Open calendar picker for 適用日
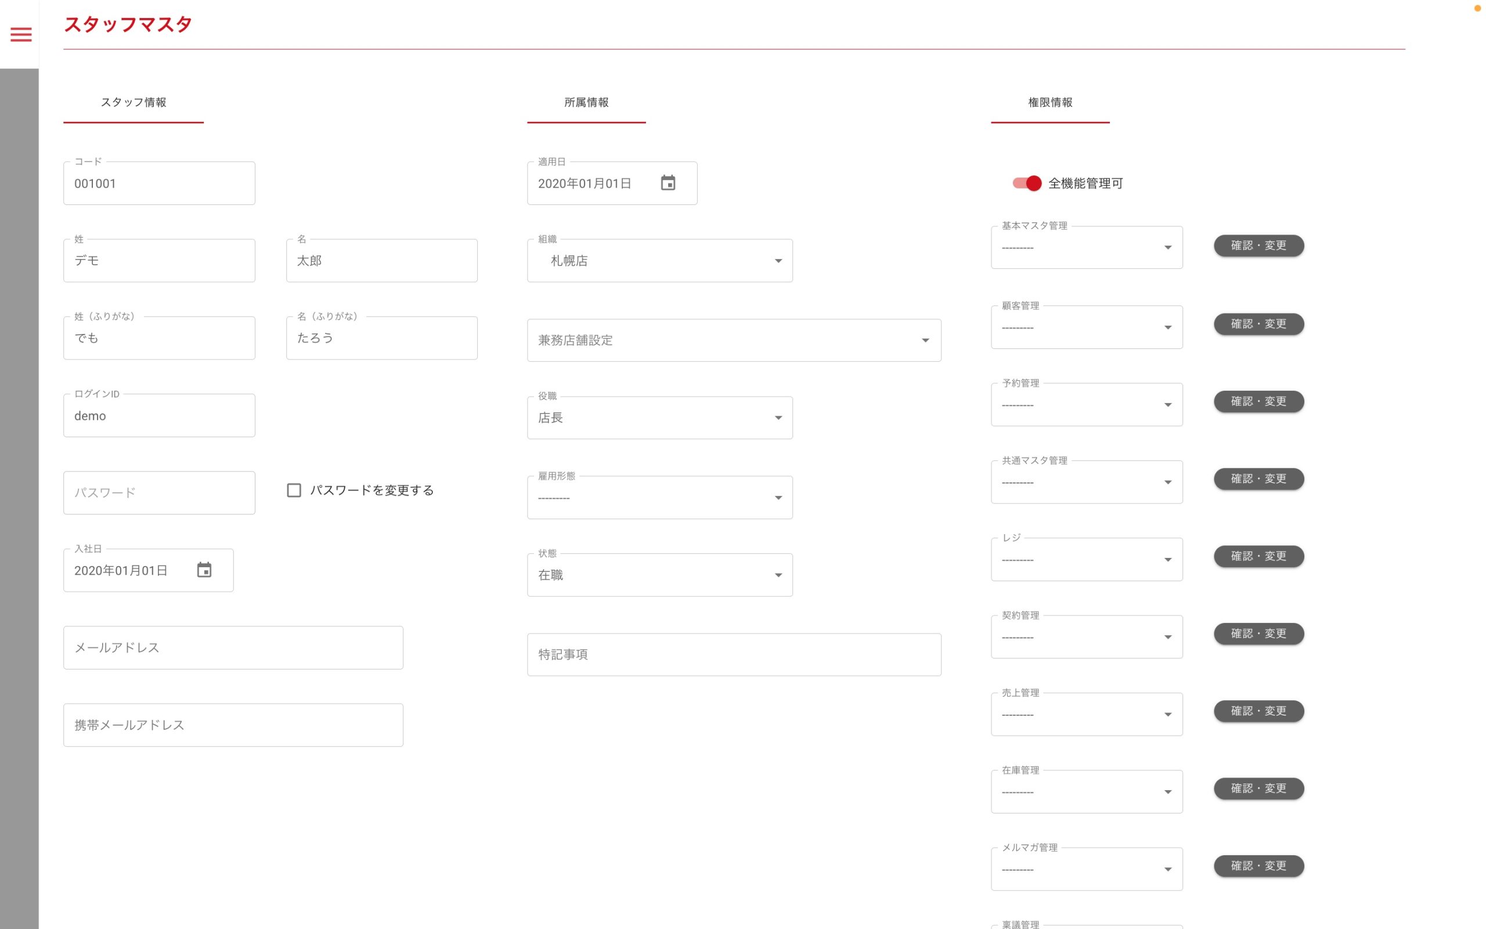Screen dimensions: 1486x929 [x=668, y=183]
